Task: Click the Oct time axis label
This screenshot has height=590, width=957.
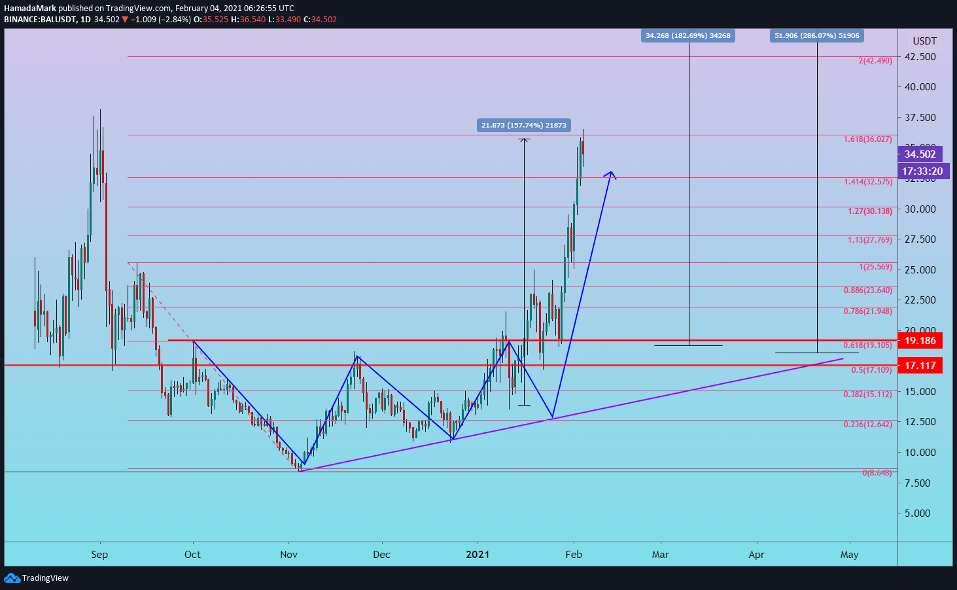Action: coord(192,555)
